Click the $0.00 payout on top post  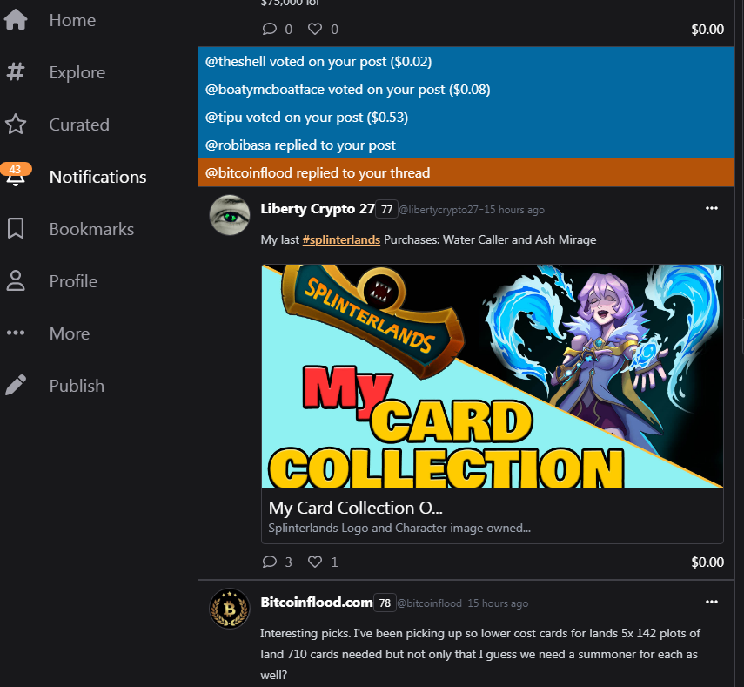(707, 30)
